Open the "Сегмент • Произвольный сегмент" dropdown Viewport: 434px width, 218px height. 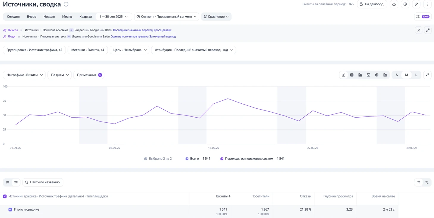point(167,17)
